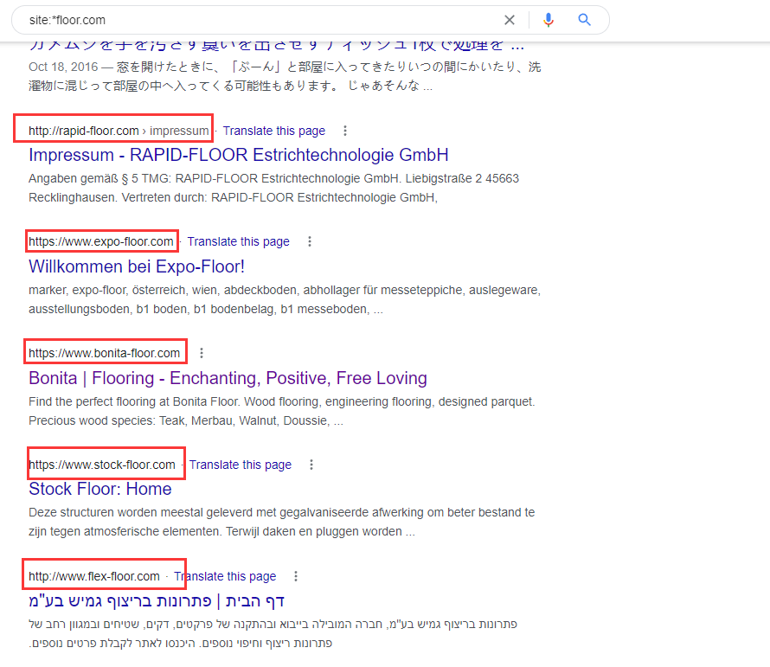
Task: Click the http://rapid-floor.com › impressum breadcrumb
Action: [x=119, y=131]
